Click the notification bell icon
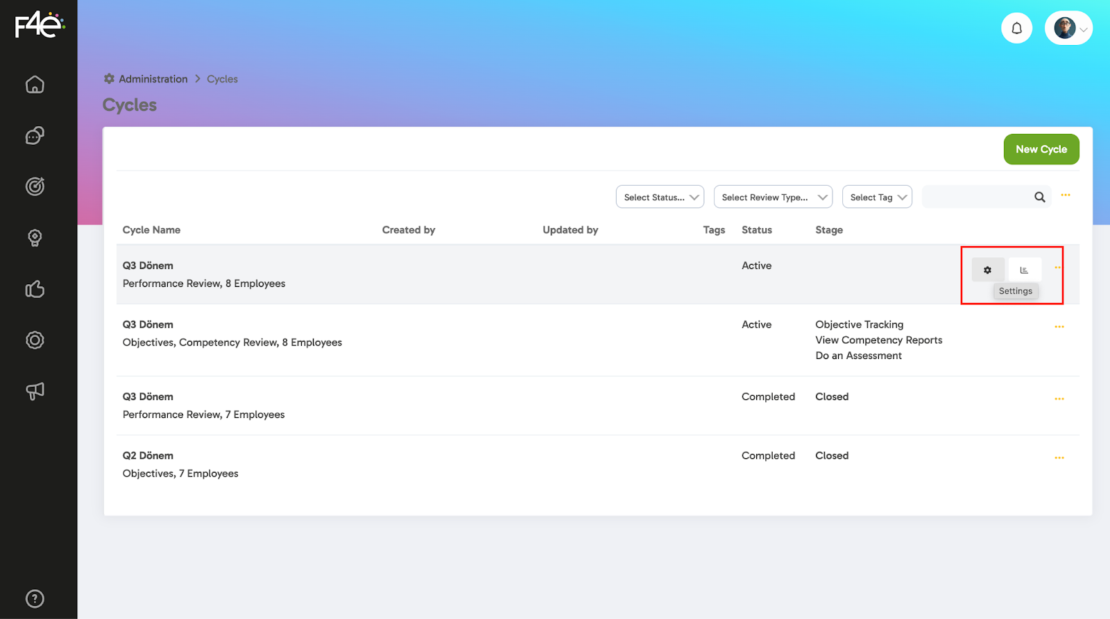Image resolution: width=1110 pixels, height=619 pixels. [x=1016, y=28]
